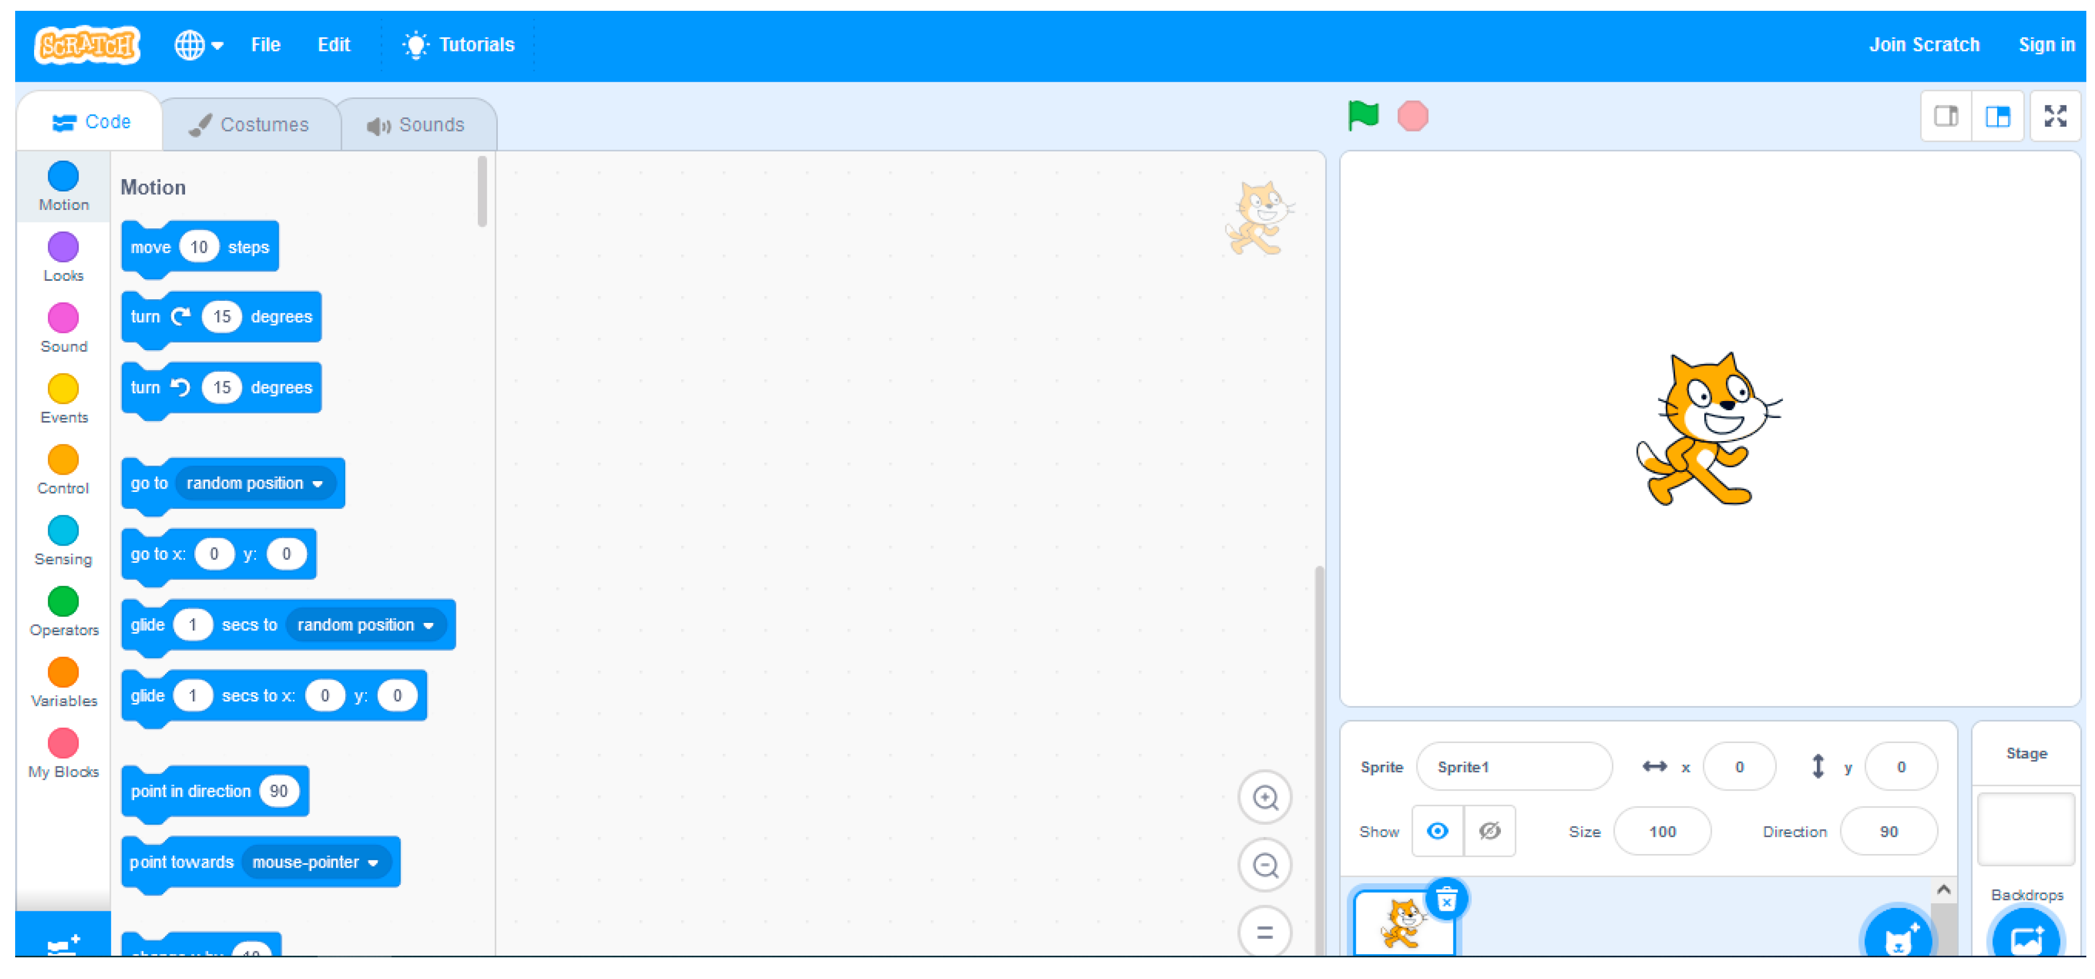Zoom in on the code workspace
This screenshot has width=2095, height=979.
pyautogui.click(x=1264, y=797)
